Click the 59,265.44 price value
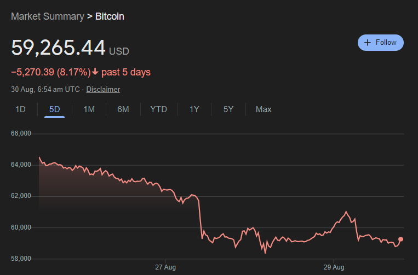 (58, 48)
